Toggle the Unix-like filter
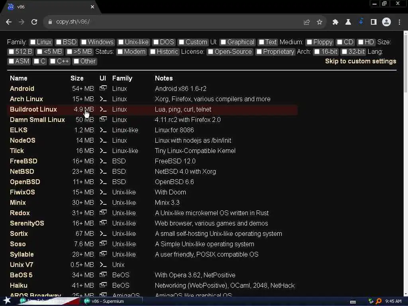 (x=121, y=42)
